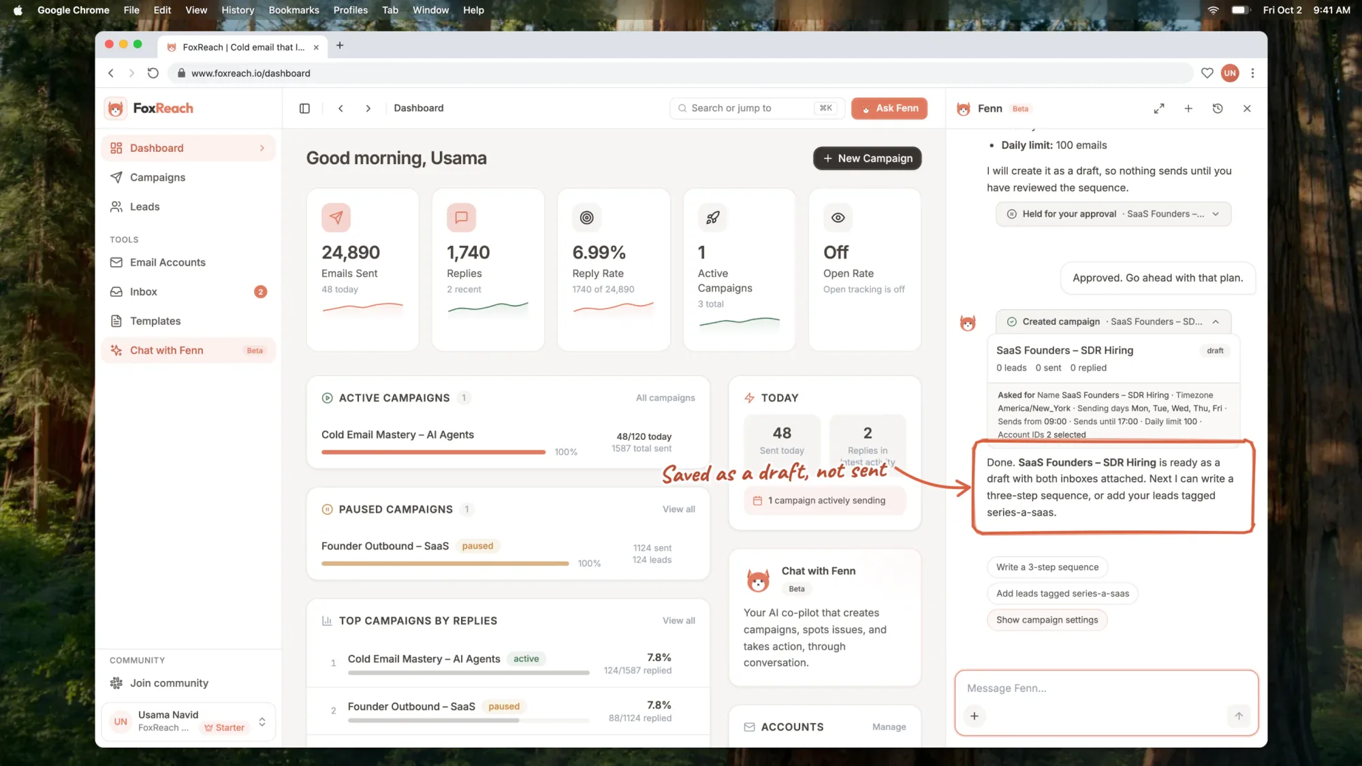Close the Fenn chat panel
The height and width of the screenshot is (766, 1362).
[x=1247, y=108]
